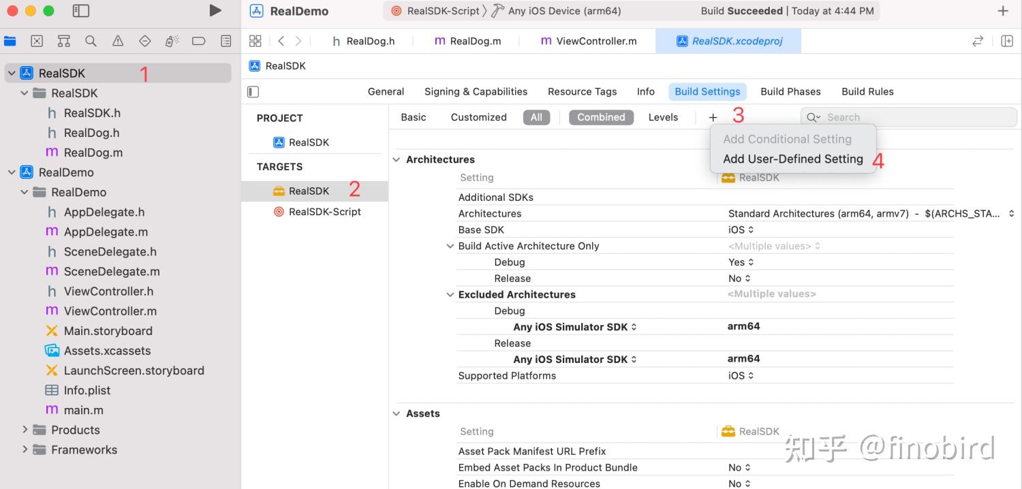Viewport: 1022px width, 489px height.
Task: Open the ViewController.m editor tab
Action: coord(588,41)
